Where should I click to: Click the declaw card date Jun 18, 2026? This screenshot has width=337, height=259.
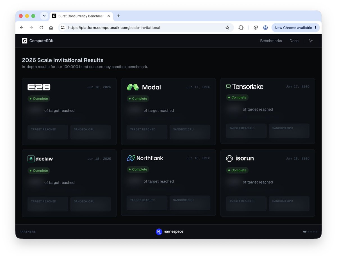99,159
